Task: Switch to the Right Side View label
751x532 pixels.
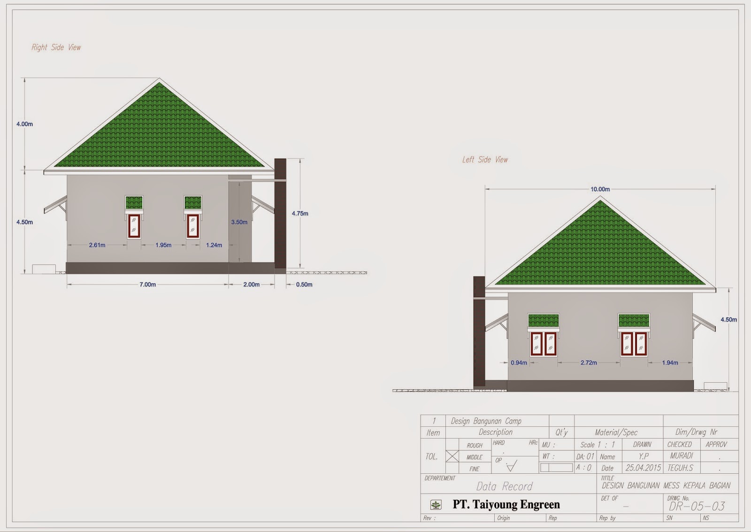Action: tap(57, 47)
